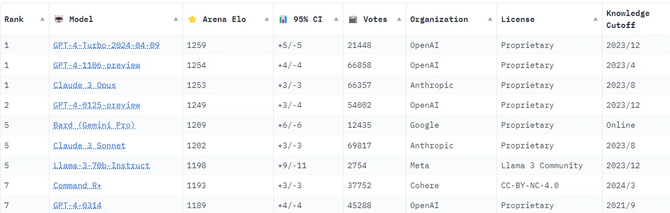This screenshot has height=213, width=670.
Task: Open the Bard (Gemini Pro) link
Action: (94, 125)
